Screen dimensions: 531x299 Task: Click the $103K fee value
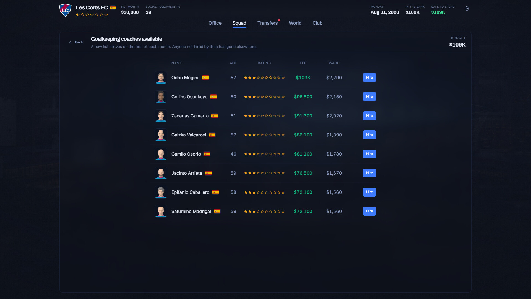pos(303,78)
